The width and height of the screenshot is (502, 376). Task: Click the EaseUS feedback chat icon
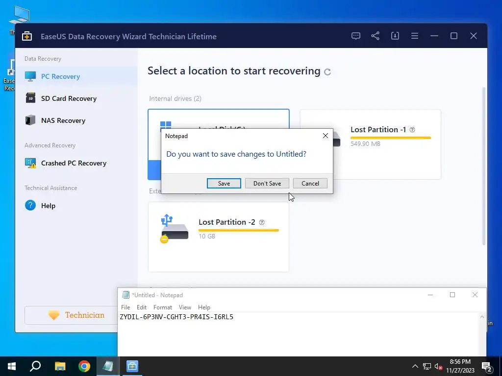[x=356, y=36]
